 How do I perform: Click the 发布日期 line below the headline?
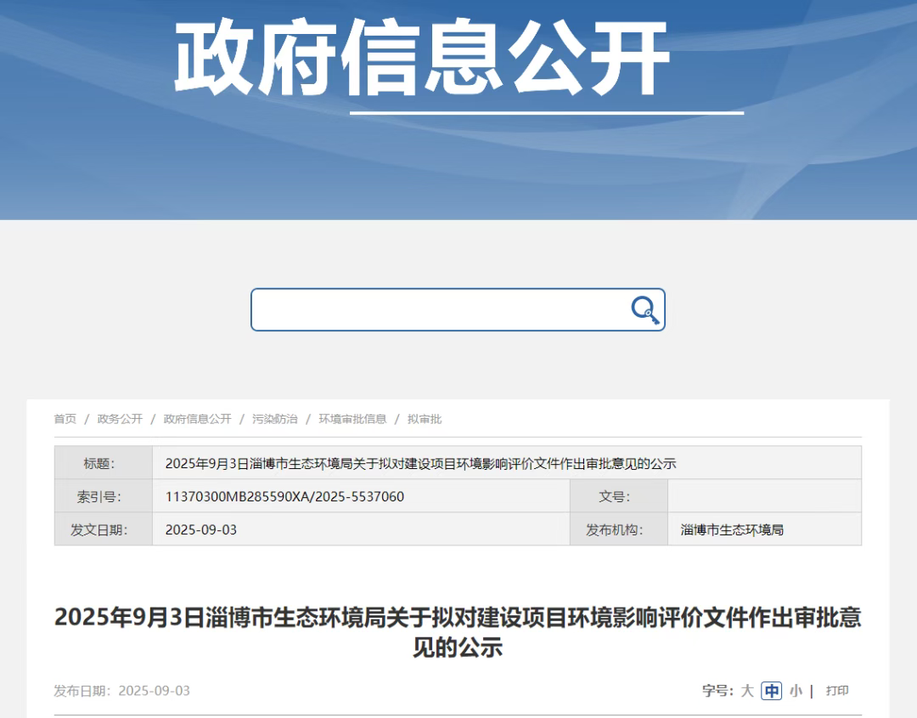click(x=122, y=691)
